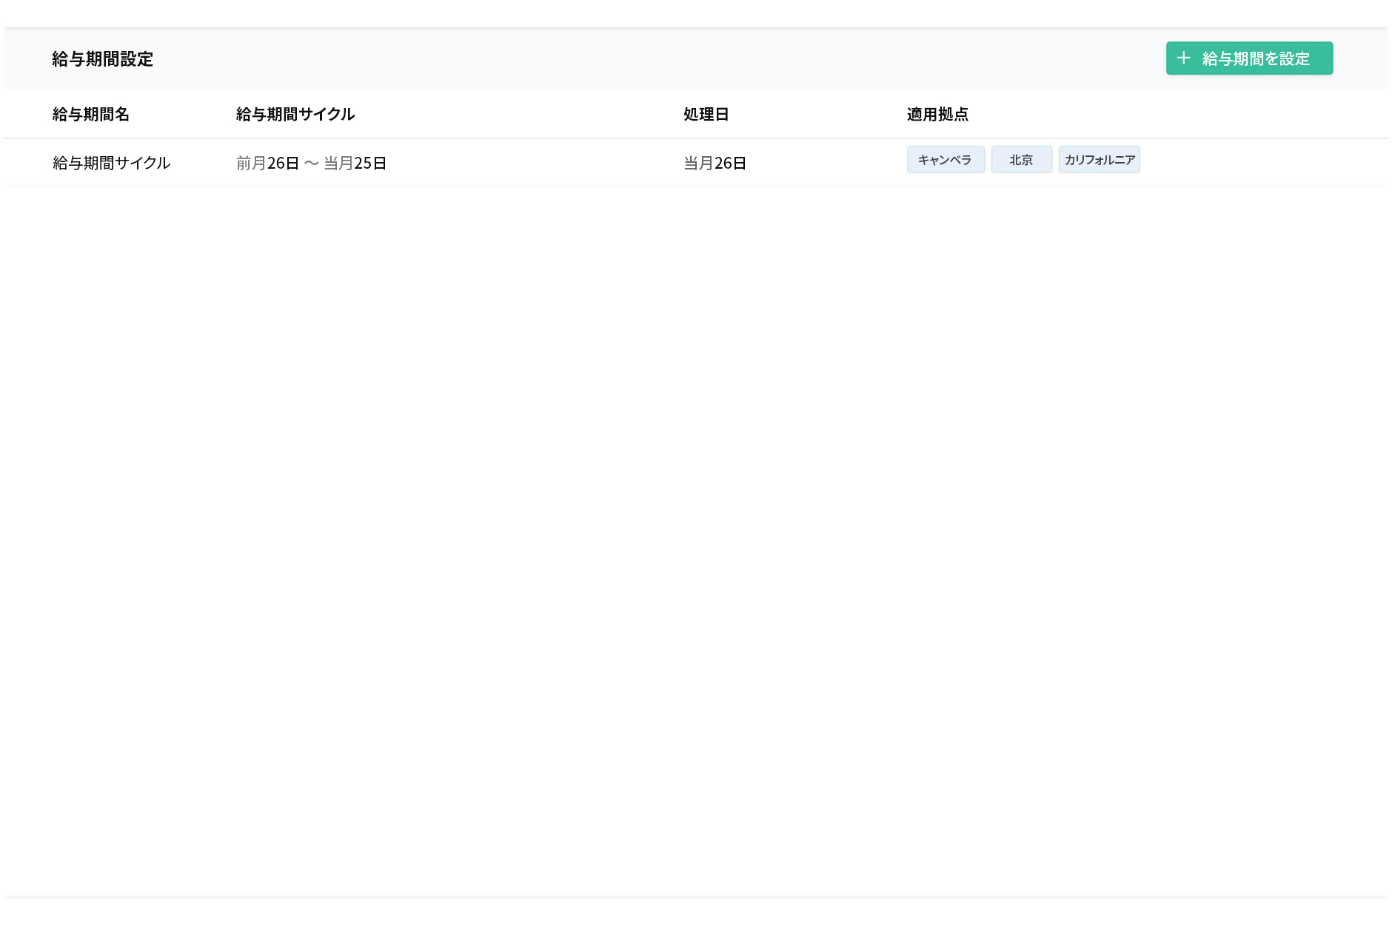
Task: Click anywhere on the single payroll row
Action: point(518,163)
